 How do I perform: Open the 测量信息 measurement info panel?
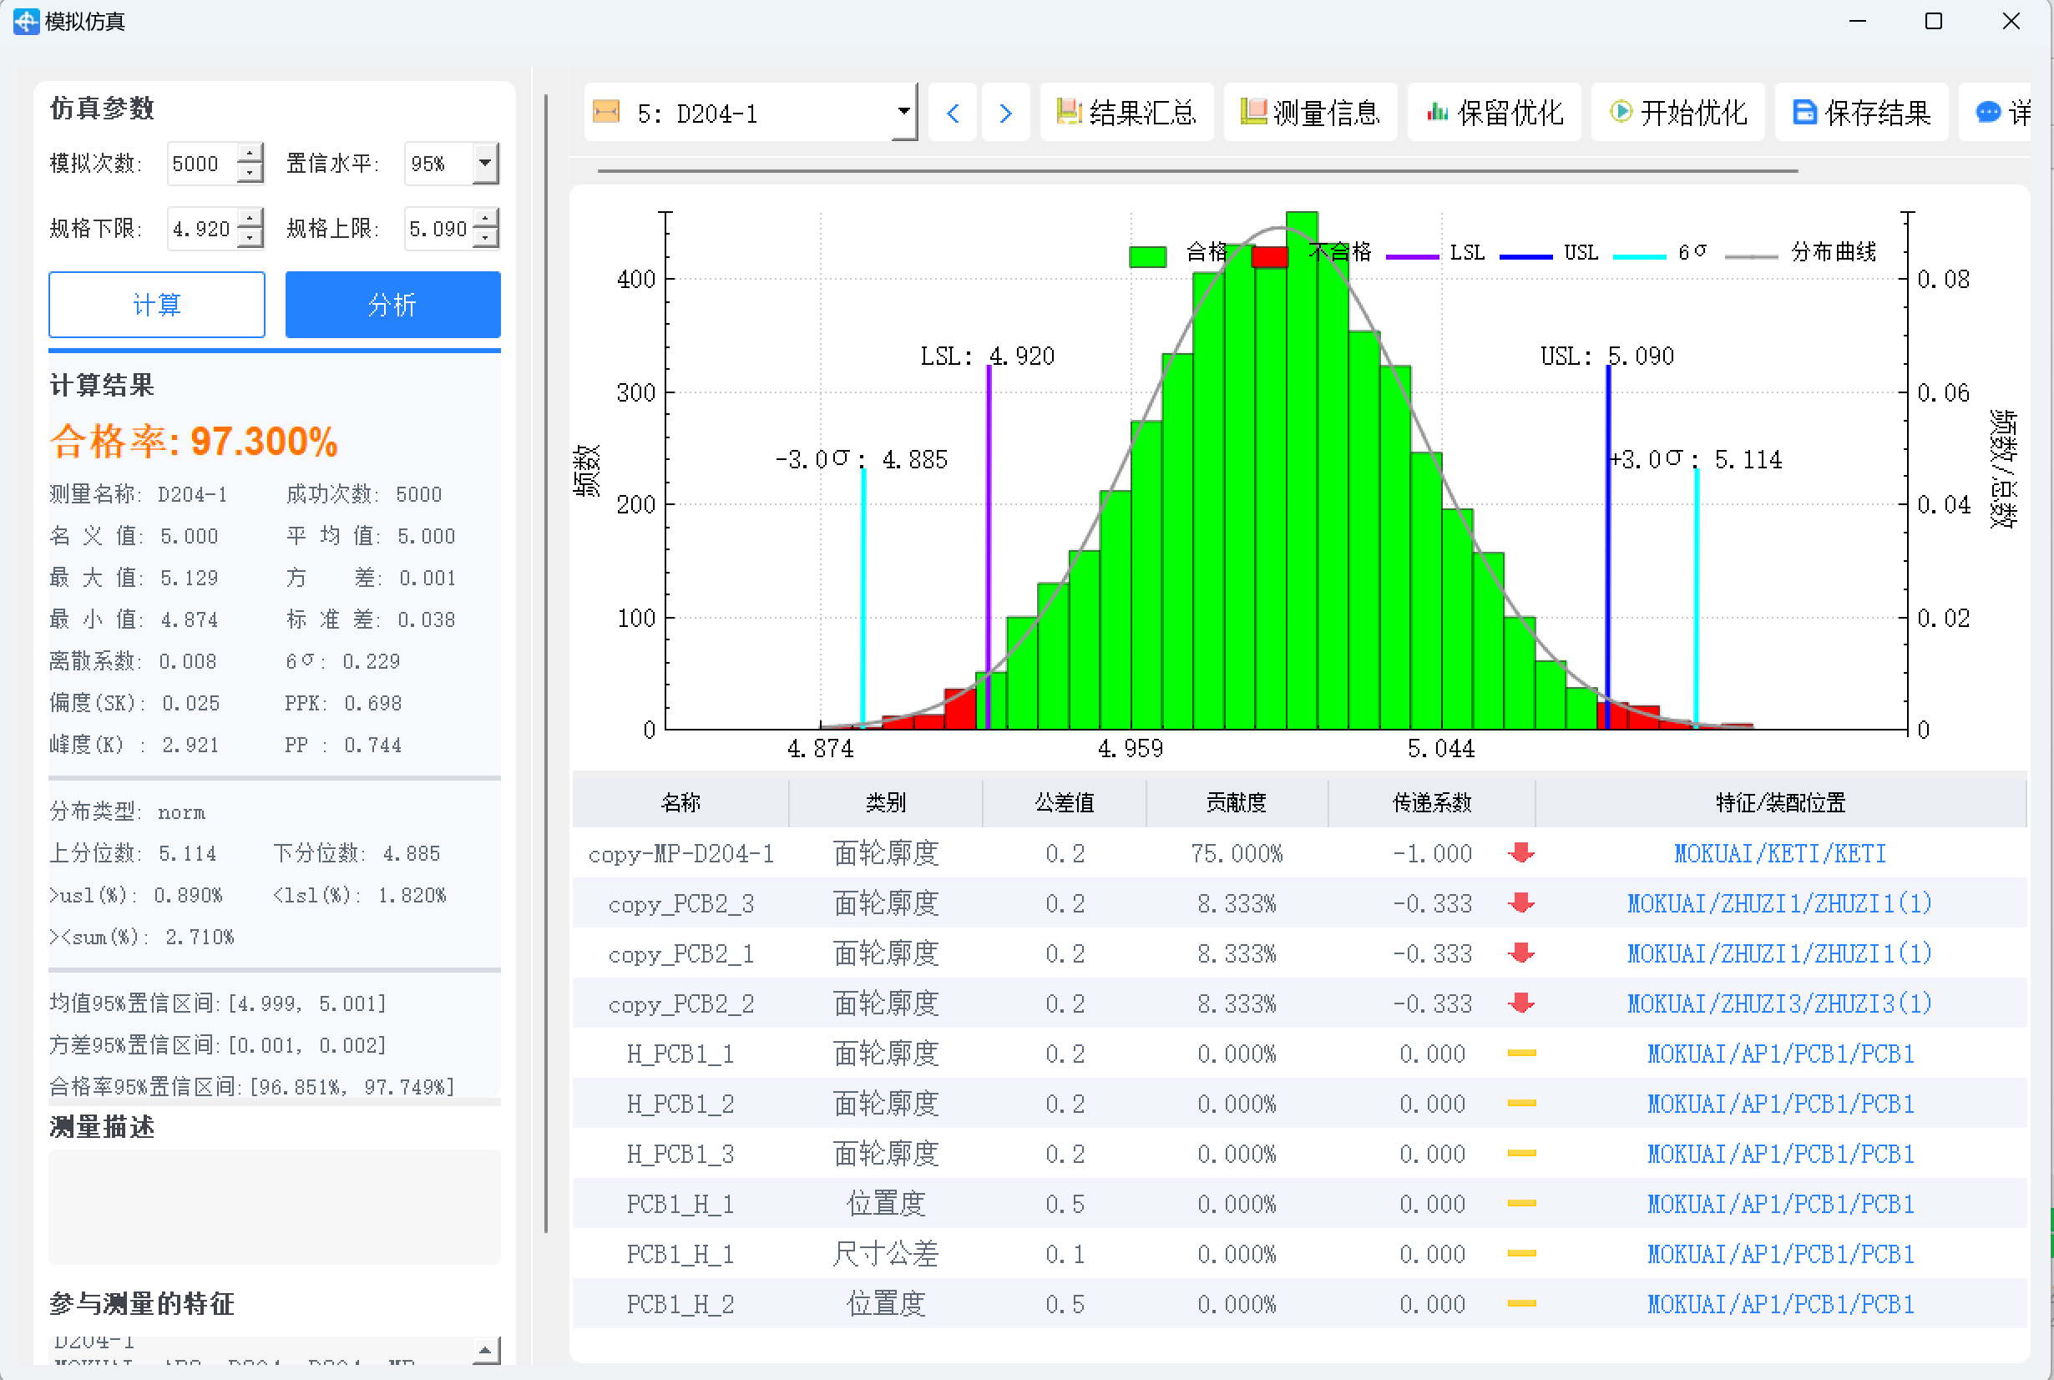1310,112
